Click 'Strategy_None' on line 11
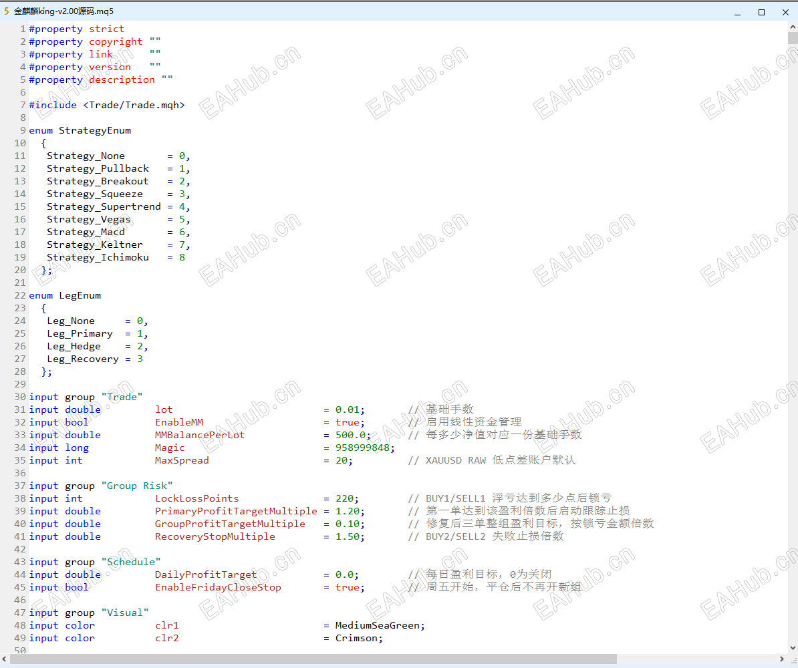The image size is (798, 668). click(x=86, y=156)
